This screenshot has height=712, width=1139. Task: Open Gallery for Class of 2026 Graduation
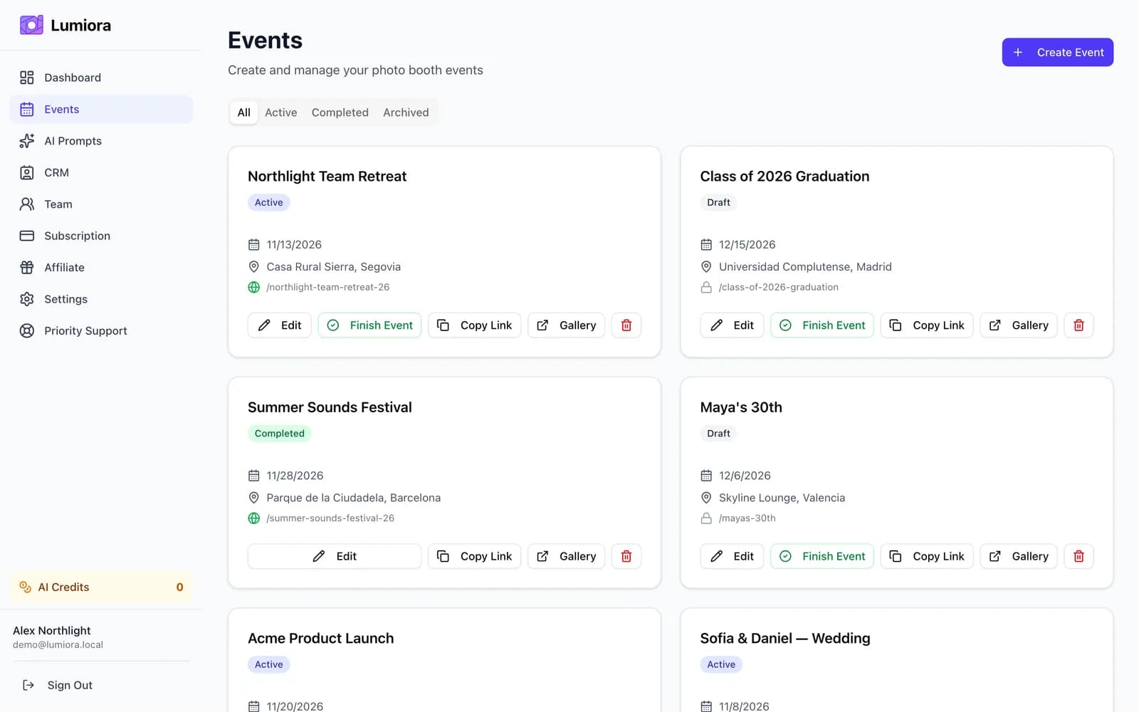(1019, 325)
